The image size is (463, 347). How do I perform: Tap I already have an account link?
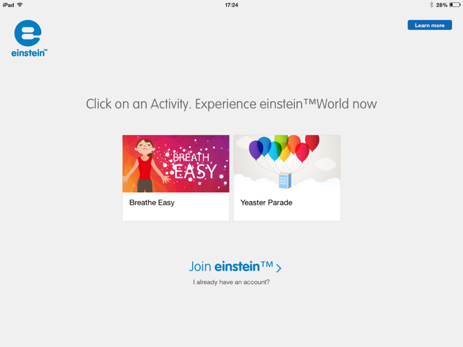pyautogui.click(x=232, y=282)
